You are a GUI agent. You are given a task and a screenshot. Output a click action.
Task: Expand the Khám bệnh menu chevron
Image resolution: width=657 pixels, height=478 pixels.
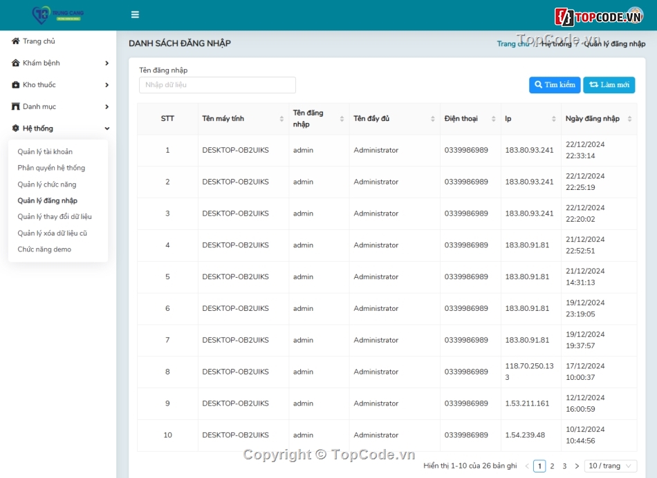pyautogui.click(x=107, y=63)
